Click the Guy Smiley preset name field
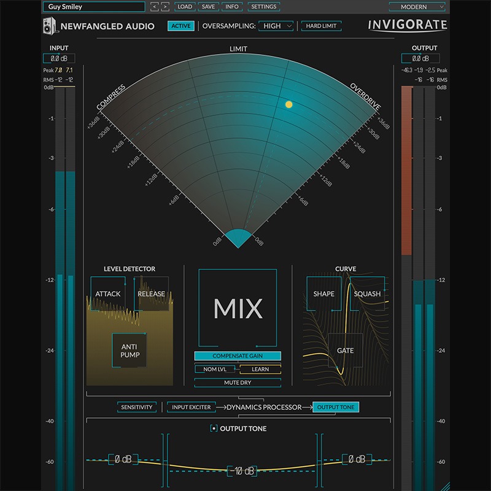The width and height of the screenshot is (491, 491). [x=94, y=7]
